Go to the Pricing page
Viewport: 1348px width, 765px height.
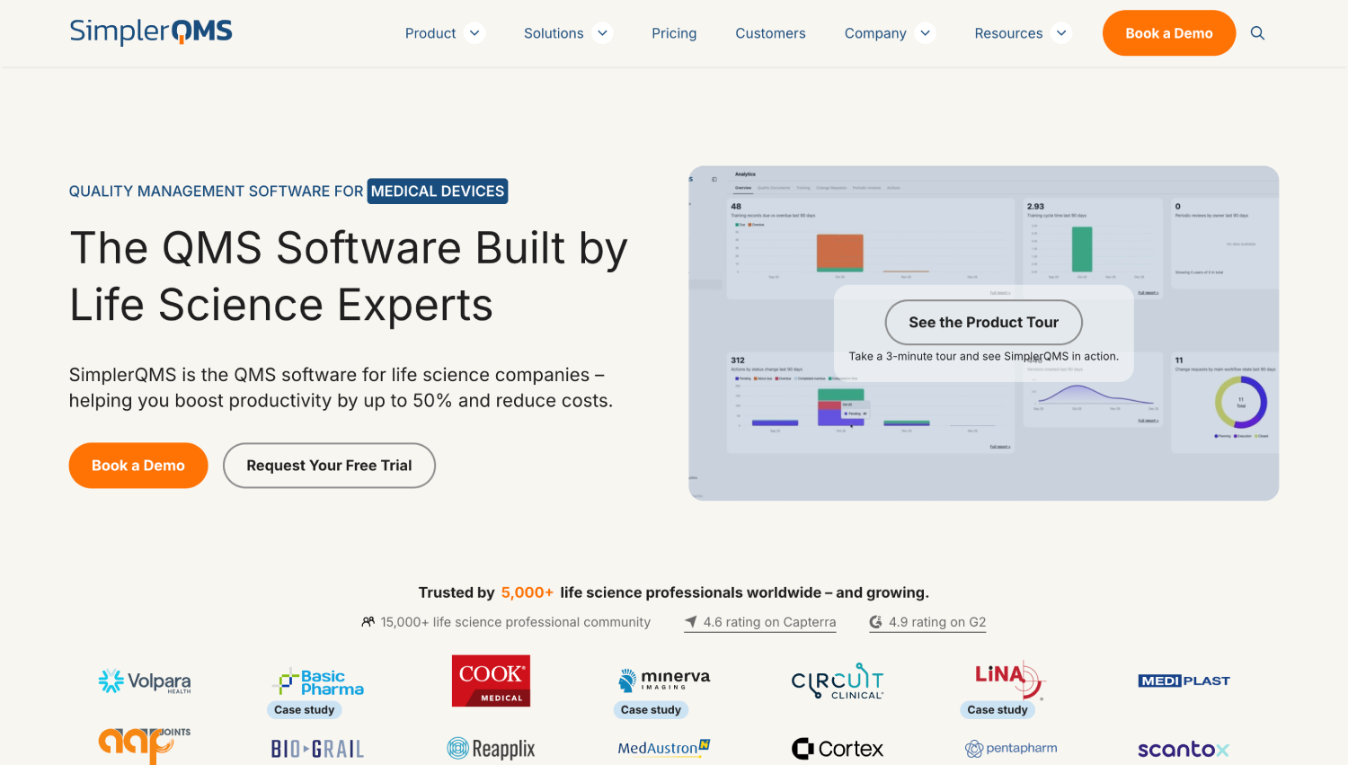pyautogui.click(x=674, y=33)
